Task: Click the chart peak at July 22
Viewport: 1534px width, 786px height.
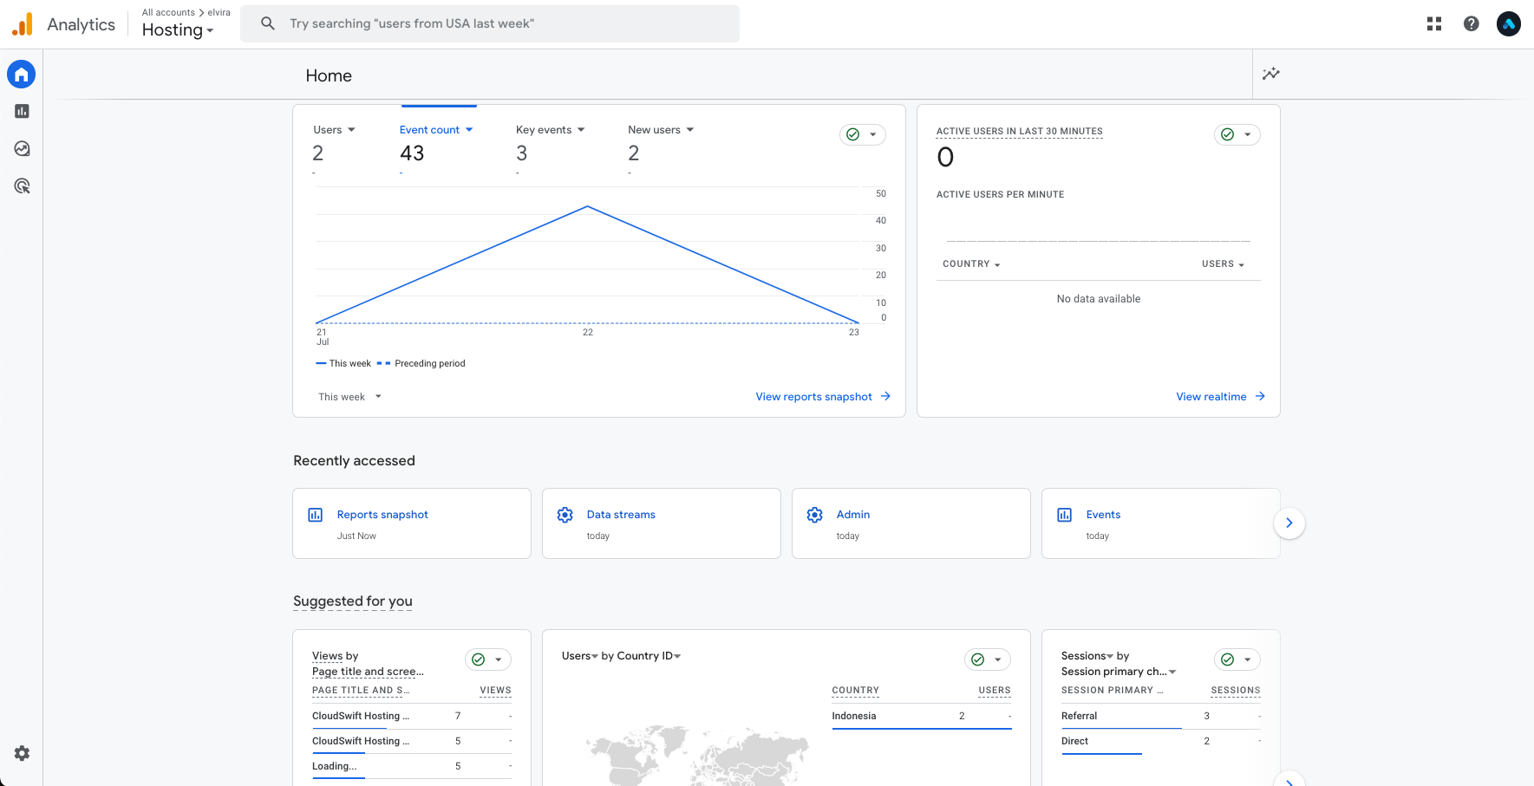Action: coord(588,206)
